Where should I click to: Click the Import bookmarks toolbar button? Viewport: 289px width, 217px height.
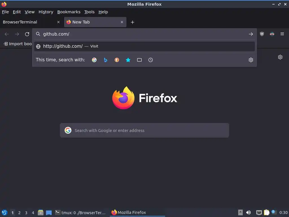[18, 44]
